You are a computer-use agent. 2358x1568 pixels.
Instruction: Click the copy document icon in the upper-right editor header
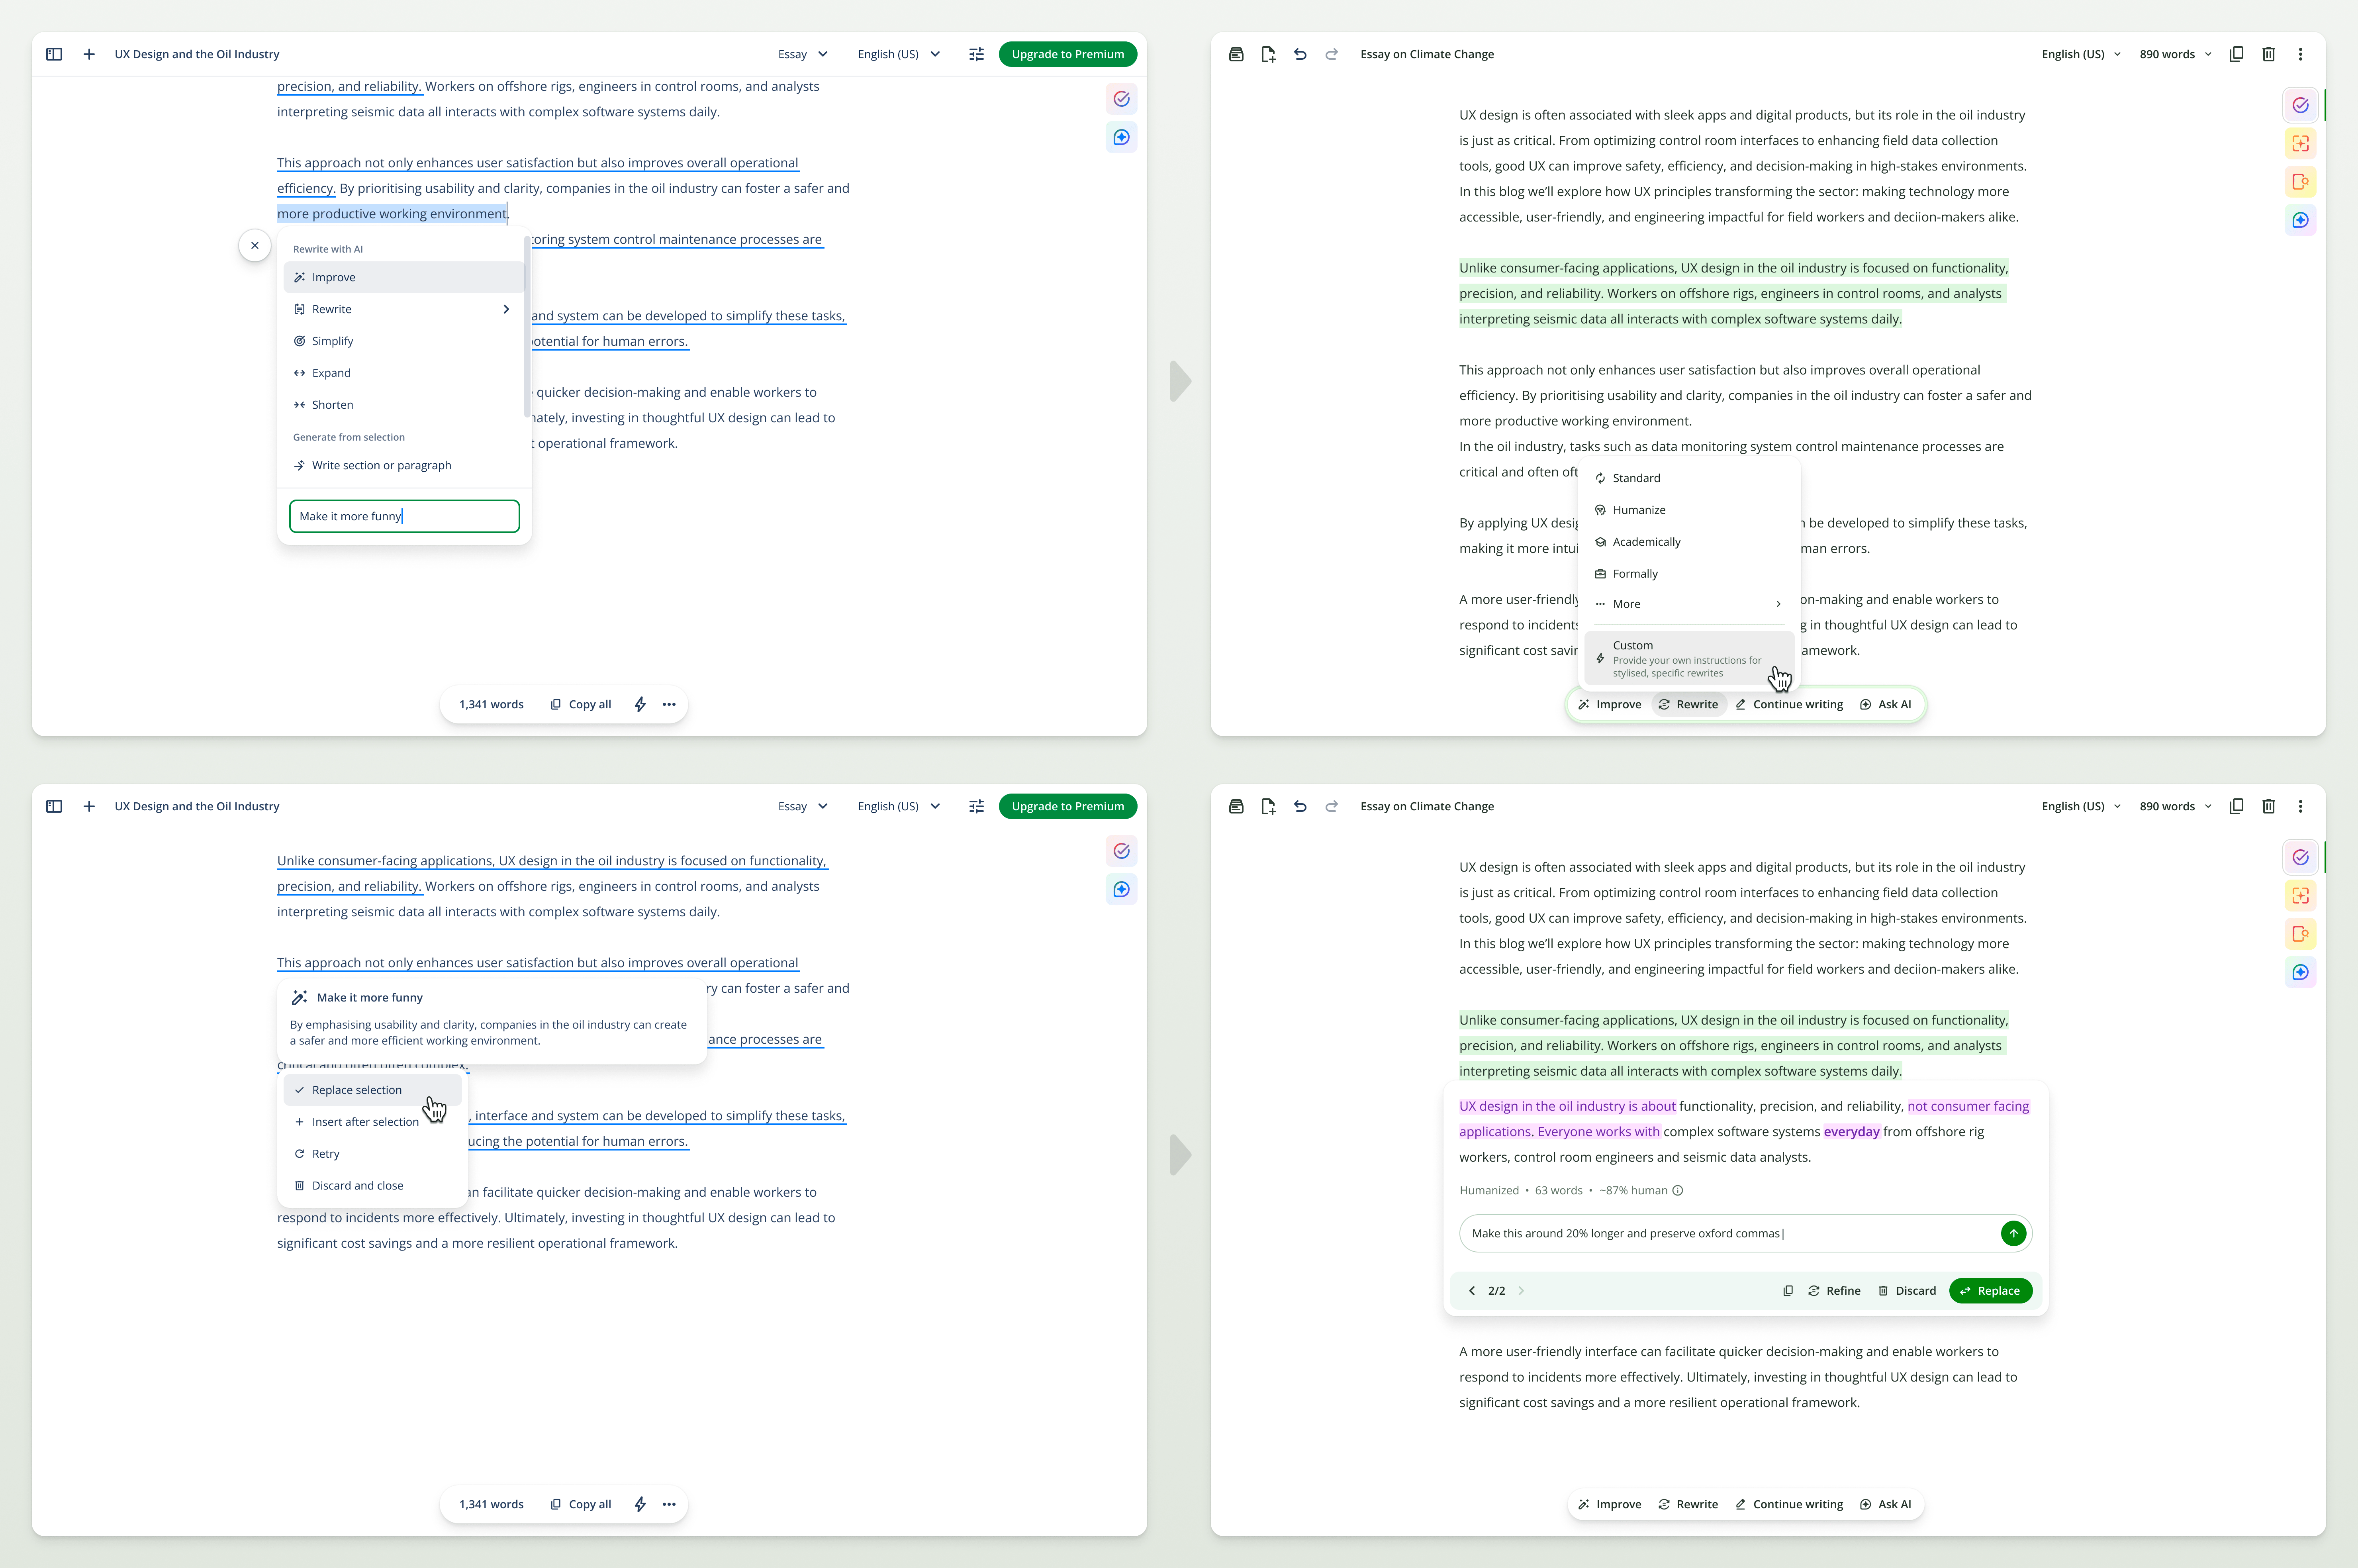pyautogui.click(x=2237, y=54)
